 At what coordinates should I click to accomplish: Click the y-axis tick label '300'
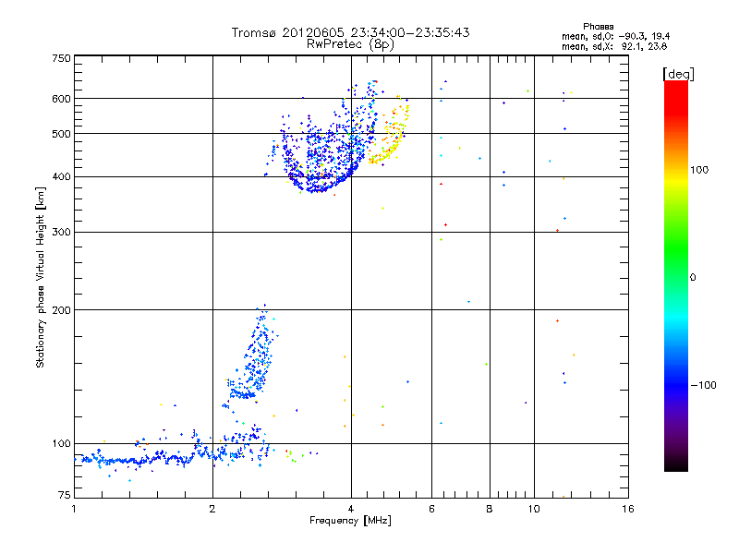click(61, 233)
